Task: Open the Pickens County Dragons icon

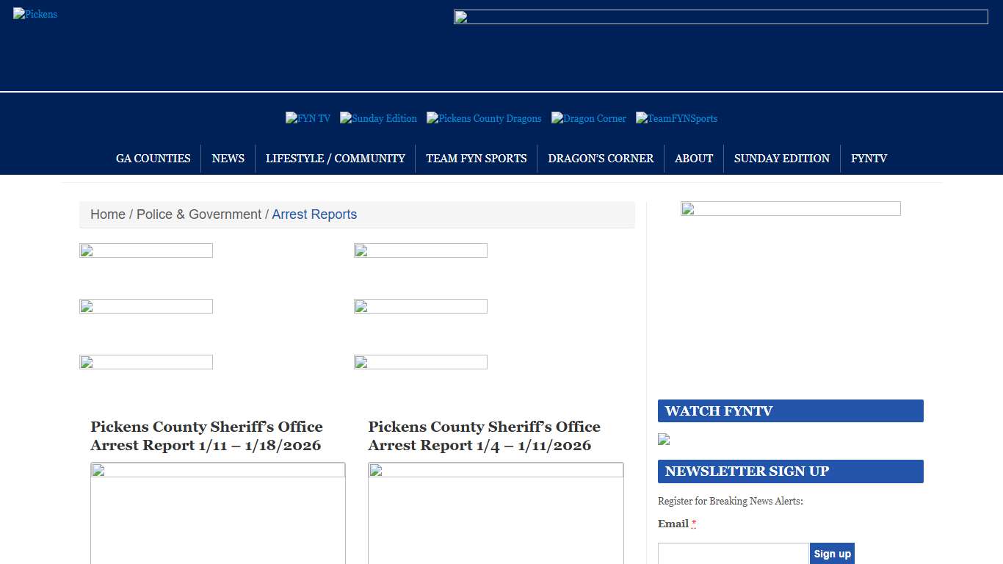Action: (x=483, y=118)
